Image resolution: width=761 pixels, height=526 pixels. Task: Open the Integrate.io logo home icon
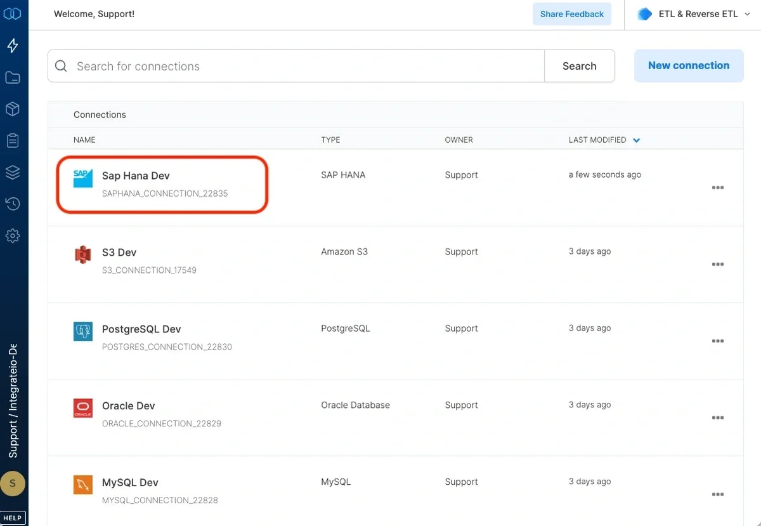coord(13,13)
